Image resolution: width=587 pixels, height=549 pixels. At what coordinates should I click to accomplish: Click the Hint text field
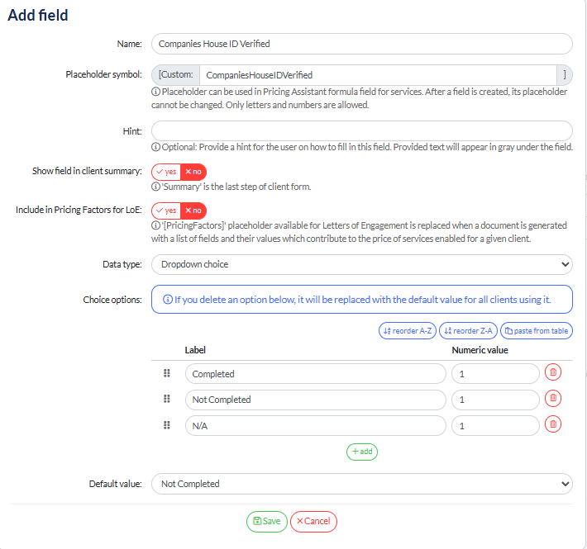pos(362,131)
